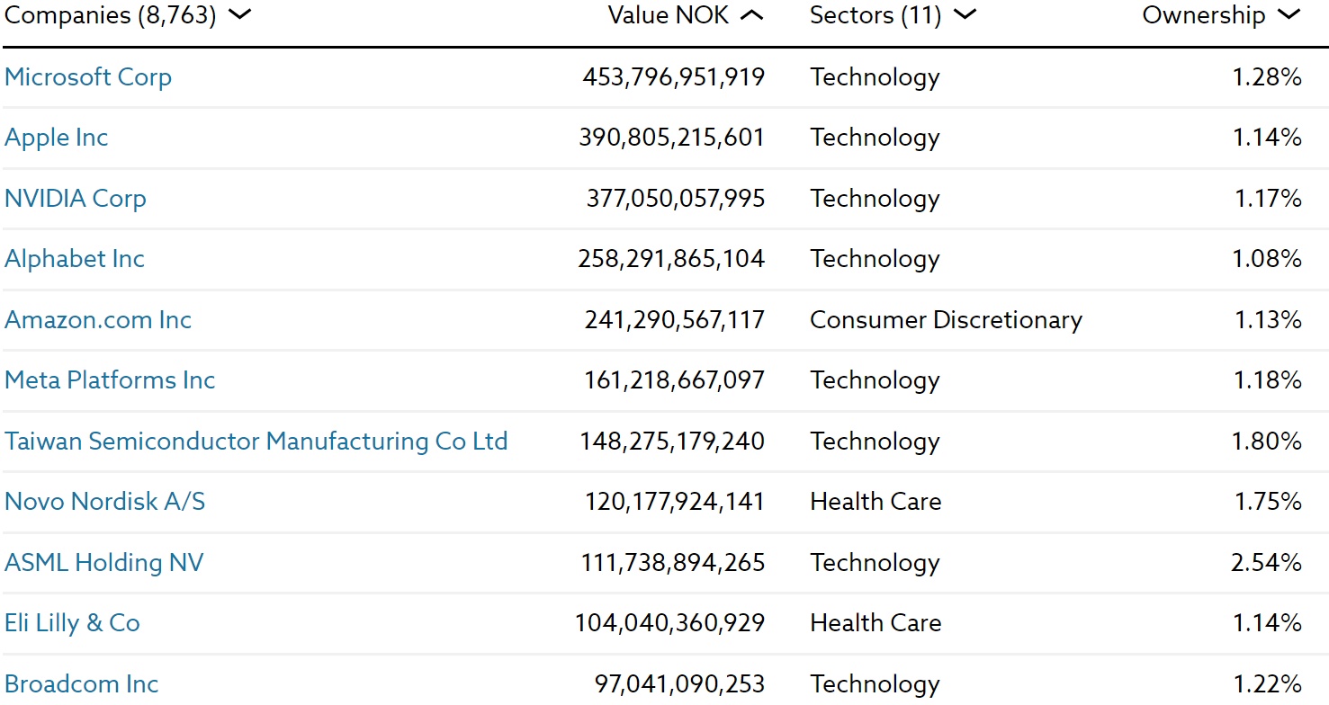Go to Meta Platforms Inc page
1329x705 pixels.
(x=110, y=380)
